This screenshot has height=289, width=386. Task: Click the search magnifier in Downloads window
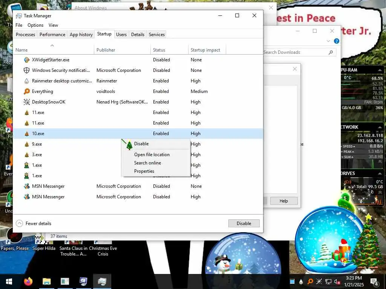[x=331, y=52]
